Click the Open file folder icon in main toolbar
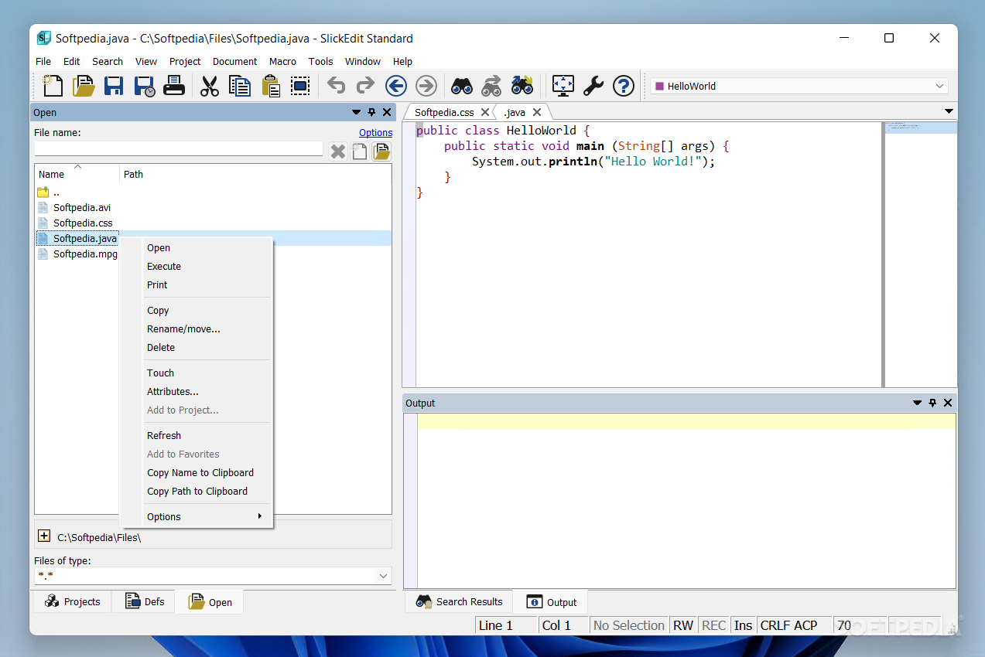This screenshot has height=657, width=985. pos(84,86)
